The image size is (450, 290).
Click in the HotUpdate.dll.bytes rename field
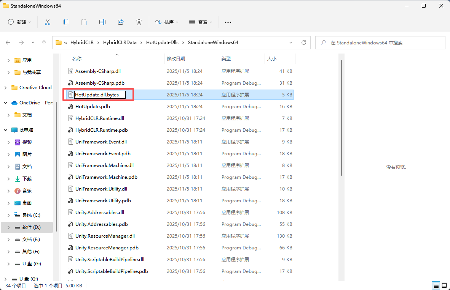(x=100, y=95)
